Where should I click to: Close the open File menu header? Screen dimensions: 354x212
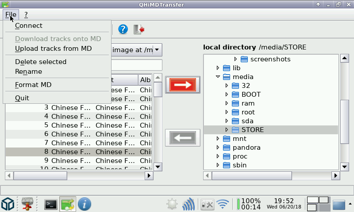(x=11, y=15)
